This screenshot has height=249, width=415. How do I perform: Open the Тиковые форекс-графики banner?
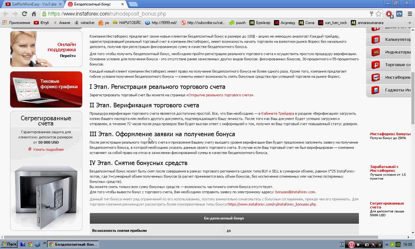point(46,89)
